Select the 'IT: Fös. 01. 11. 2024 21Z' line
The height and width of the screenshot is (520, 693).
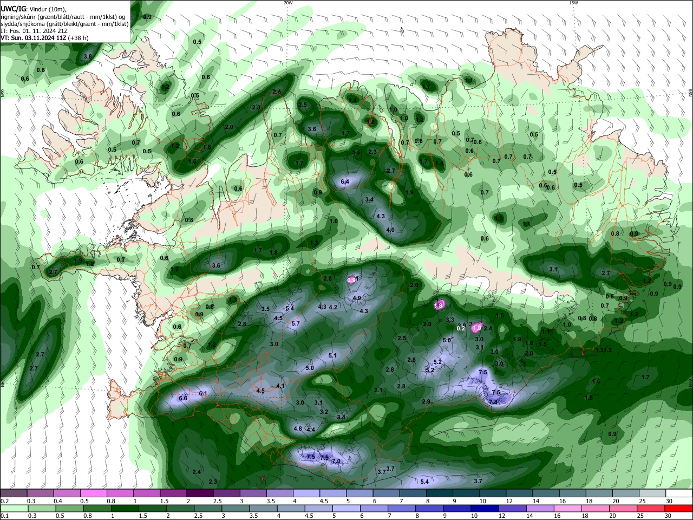coord(34,31)
